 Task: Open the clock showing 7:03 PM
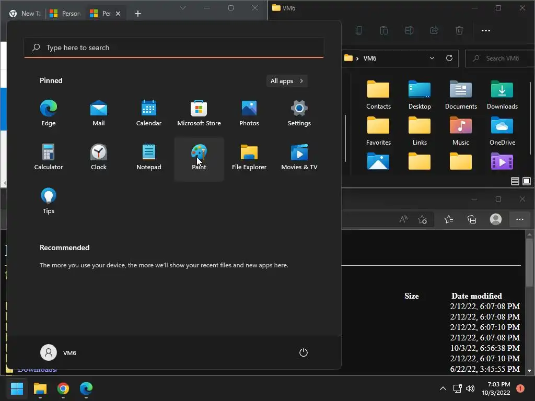496,388
